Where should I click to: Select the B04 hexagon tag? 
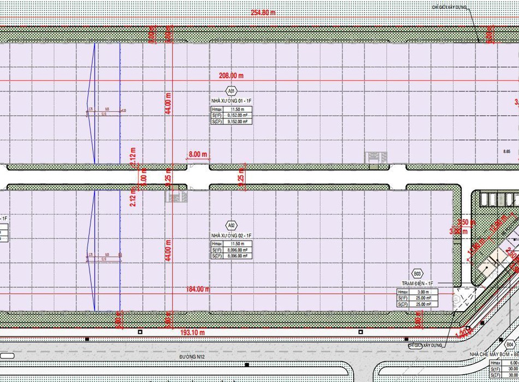[509, 344]
